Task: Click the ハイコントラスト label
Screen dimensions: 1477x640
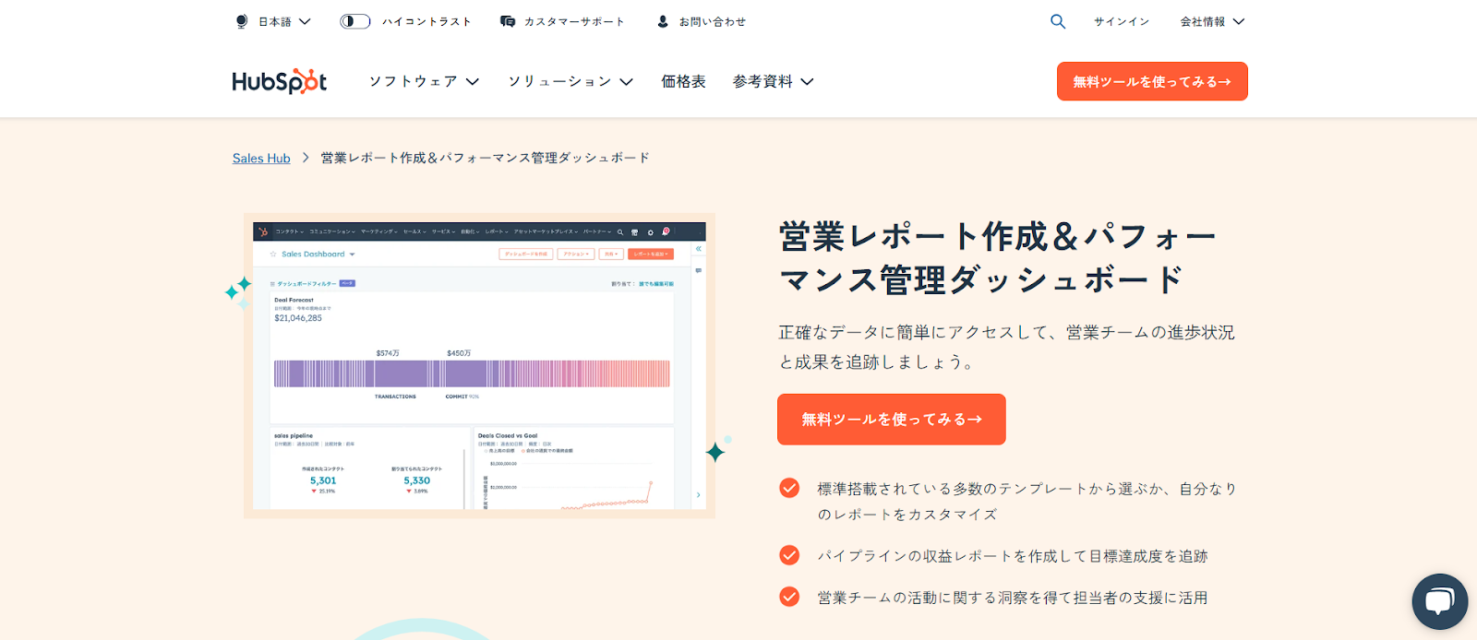Action: pyautogui.click(x=426, y=21)
